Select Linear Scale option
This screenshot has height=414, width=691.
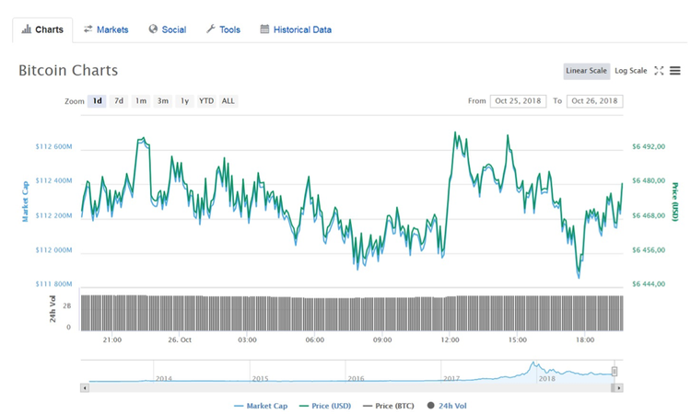[x=586, y=71]
